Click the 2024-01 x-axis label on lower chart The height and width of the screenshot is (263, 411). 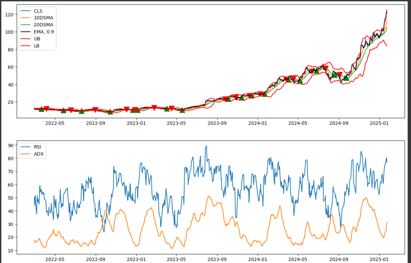point(258,260)
